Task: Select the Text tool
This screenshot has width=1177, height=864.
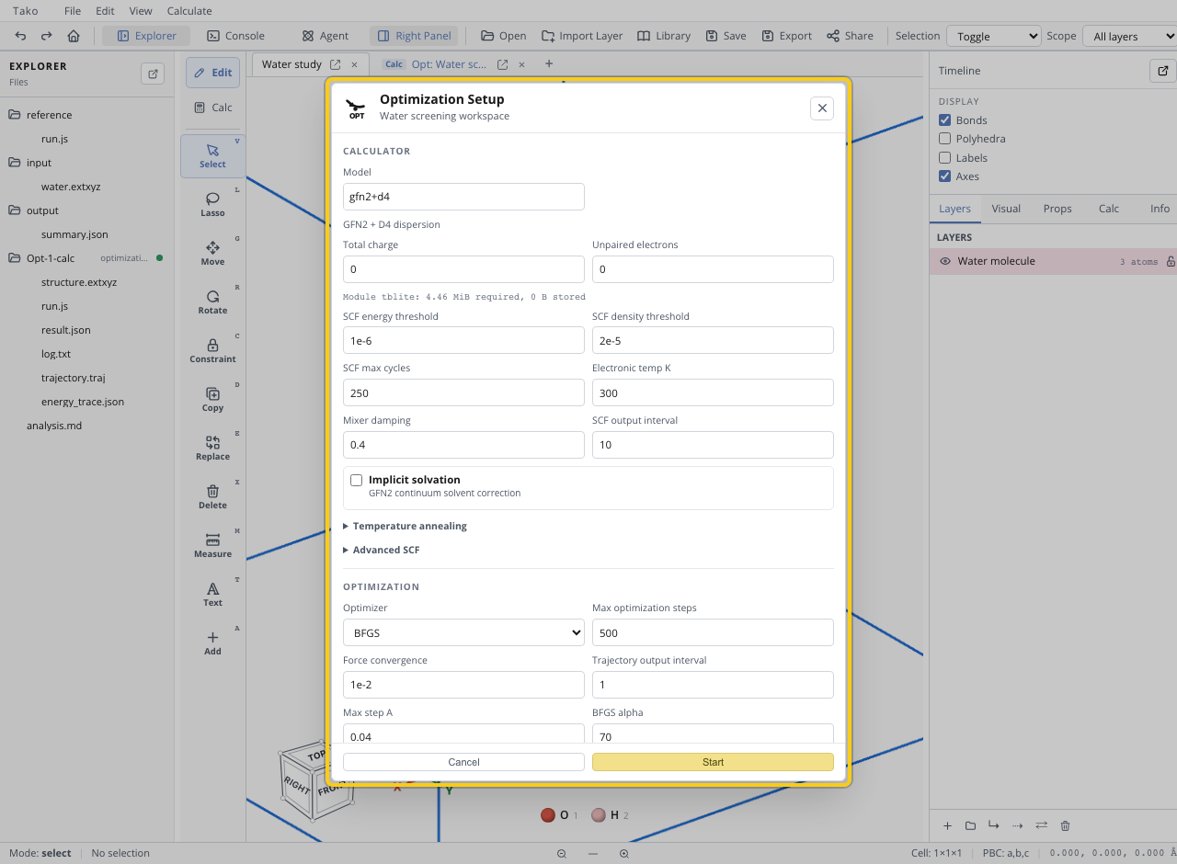Action: [212, 594]
